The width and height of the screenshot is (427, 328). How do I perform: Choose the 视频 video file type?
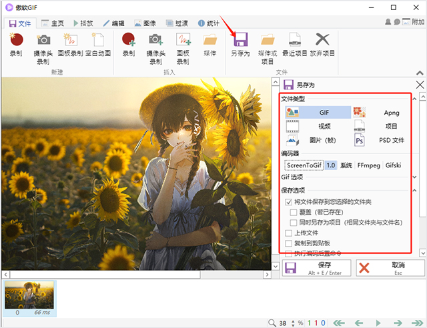(318, 126)
